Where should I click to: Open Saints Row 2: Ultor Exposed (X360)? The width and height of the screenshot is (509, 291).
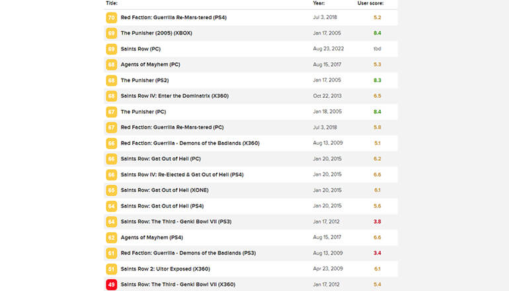click(x=165, y=269)
